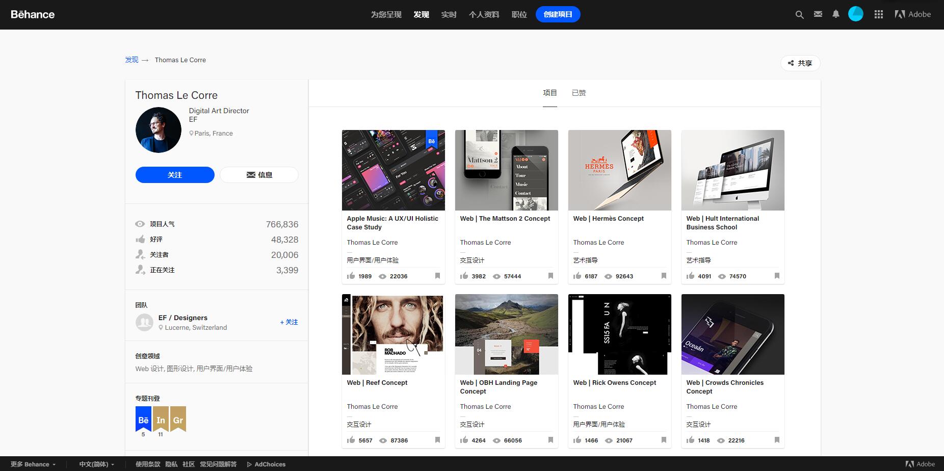Open the 使用条款 footer link
The width and height of the screenshot is (944, 471).
coord(148,464)
